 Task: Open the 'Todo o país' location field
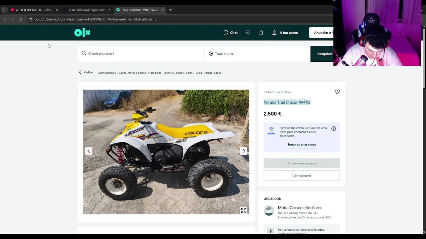coord(257,53)
